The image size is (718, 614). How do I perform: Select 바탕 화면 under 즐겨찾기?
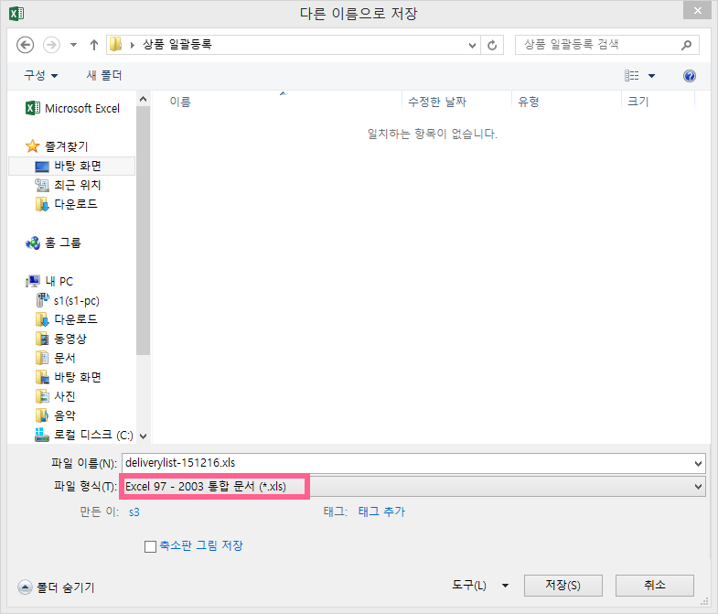pos(72,166)
